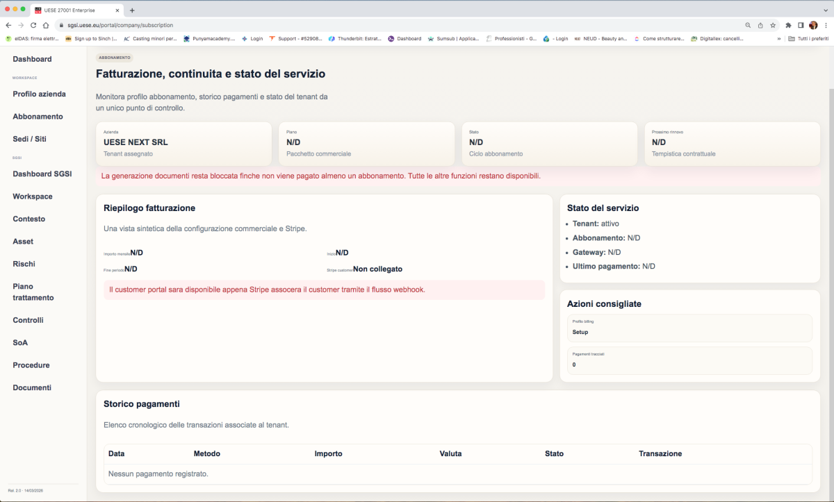Viewport: 834px width, 502px height.
Task: Reload the page with the refresh icon
Action: click(x=33, y=25)
